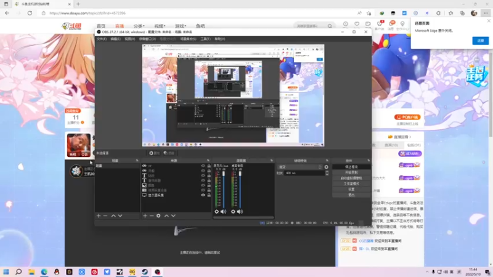Remove selected scene with minus icon

(x=105, y=216)
